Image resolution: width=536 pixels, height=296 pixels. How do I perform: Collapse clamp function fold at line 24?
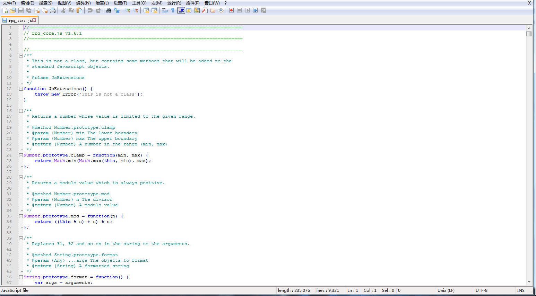click(21, 155)
